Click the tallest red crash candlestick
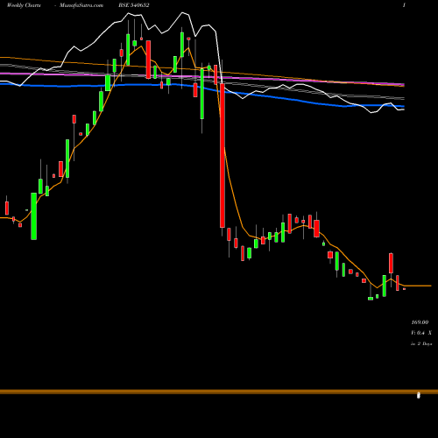The height and width of the screenshot is (438, 438). point(223,155)
